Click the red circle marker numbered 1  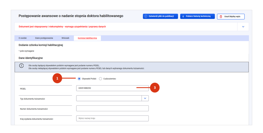57,79
